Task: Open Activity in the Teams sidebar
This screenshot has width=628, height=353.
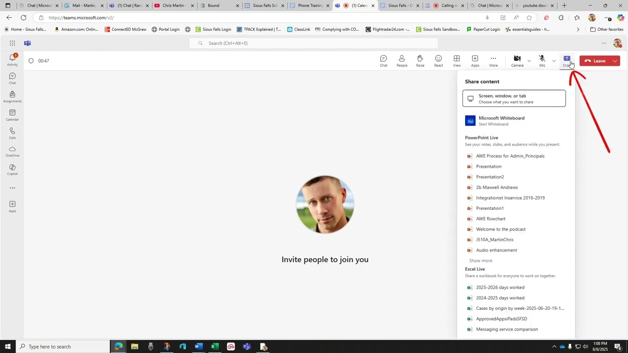Action: pyautogui.click(x=12, y=60)
